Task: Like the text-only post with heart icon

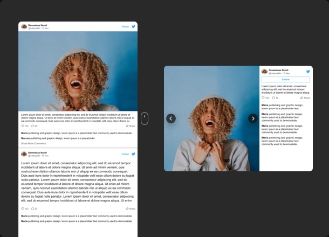Action: click(23, 208)
